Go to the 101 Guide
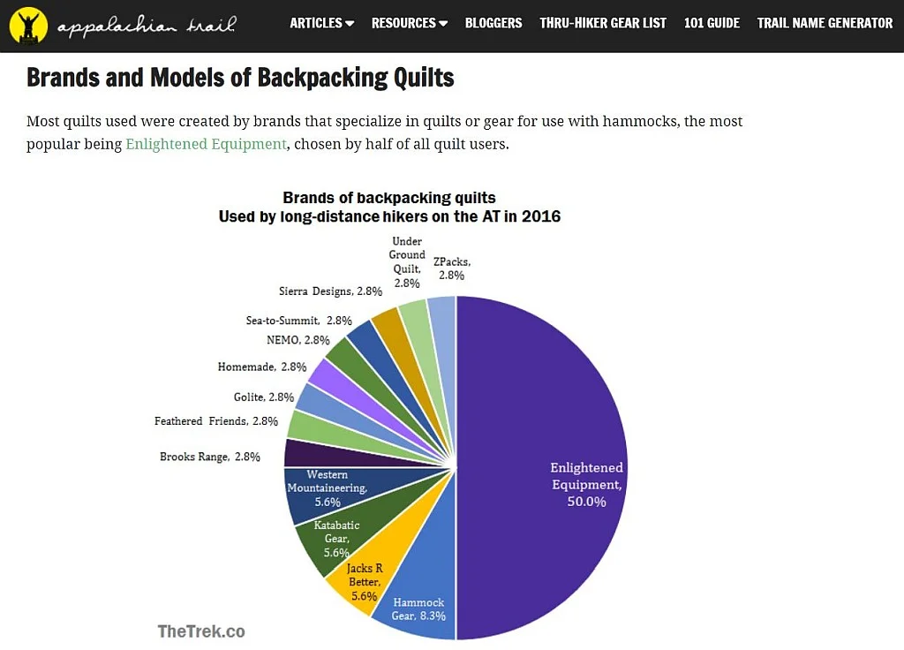This screenshot has width=904, height=650. click(712, 23)
